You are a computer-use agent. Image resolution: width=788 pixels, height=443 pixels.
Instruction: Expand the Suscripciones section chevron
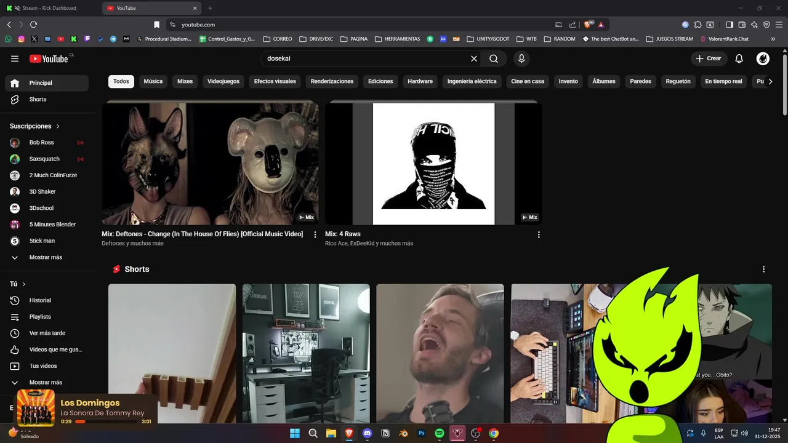click(58, 126)
